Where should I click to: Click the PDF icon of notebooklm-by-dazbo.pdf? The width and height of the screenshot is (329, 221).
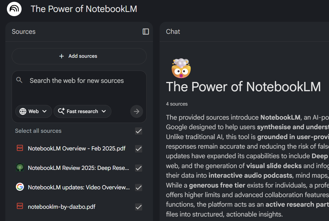click(20, 206)
